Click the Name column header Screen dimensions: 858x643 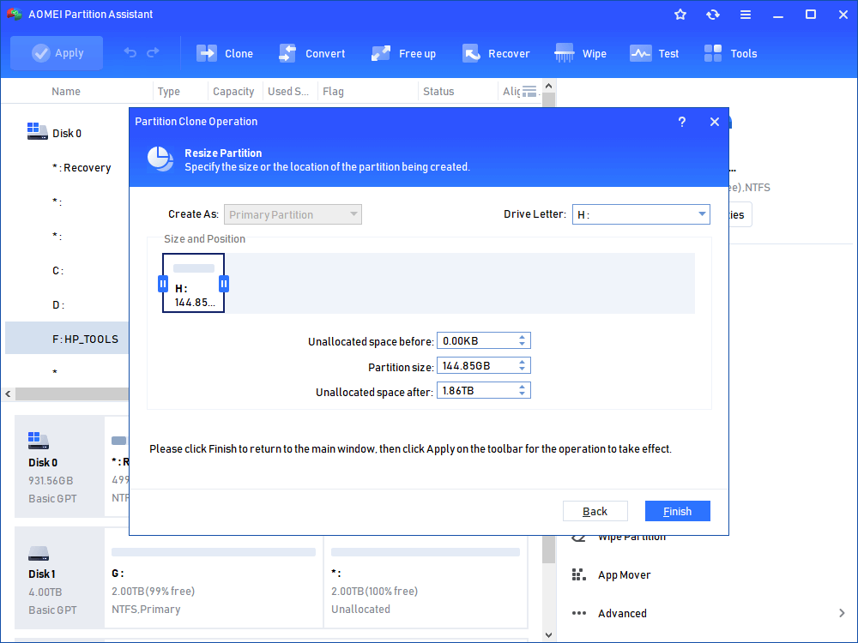(x=66, y=92)
